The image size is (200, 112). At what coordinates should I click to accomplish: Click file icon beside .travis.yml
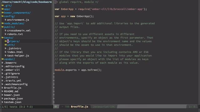click(x=2, y=81)
